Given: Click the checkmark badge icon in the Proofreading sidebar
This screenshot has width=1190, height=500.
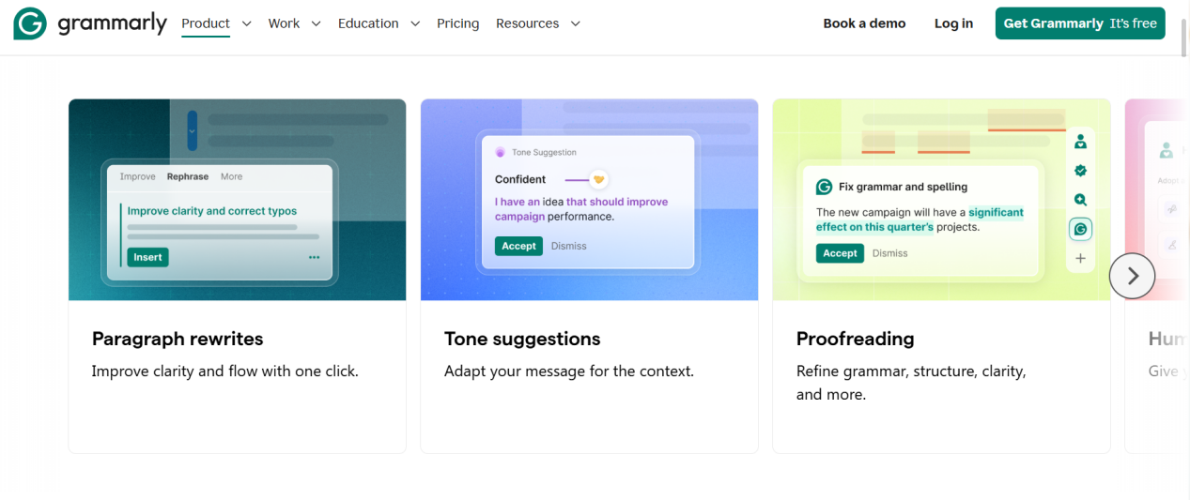Looking at the screenshot, I should [1080, 171].
